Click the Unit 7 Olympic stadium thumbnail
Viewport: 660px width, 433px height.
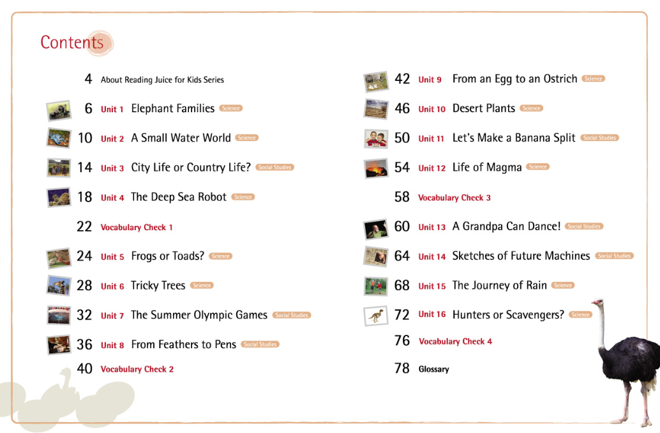tap(58, 315)
